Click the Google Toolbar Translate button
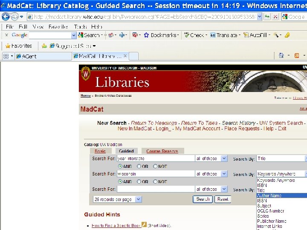307x230 pixels. (x=225, y=35)
